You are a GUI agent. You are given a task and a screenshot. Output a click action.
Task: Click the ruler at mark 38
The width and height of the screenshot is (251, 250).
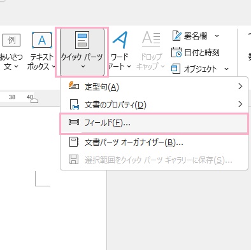(12, 97)
